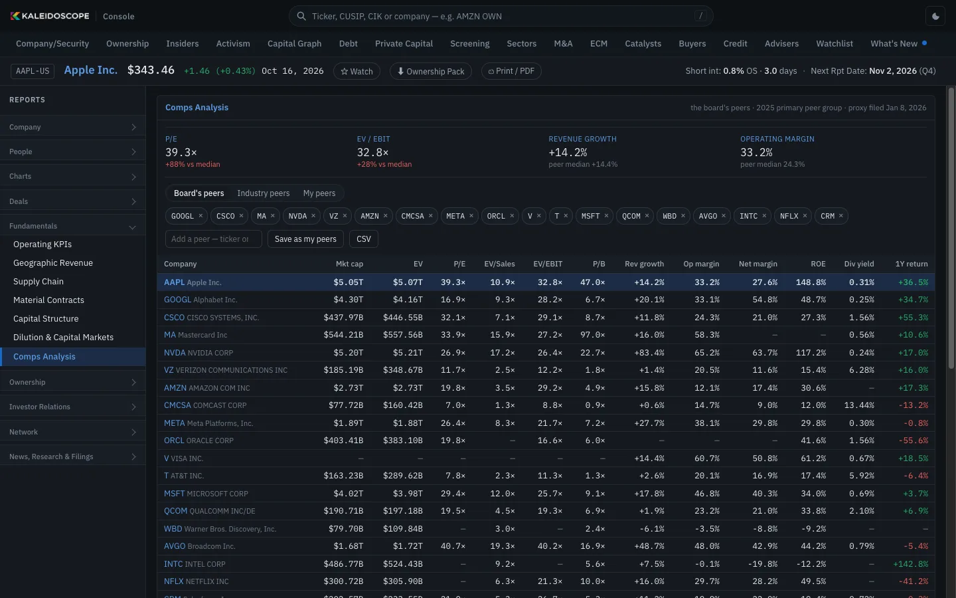Click the Add a peer input

213,239
